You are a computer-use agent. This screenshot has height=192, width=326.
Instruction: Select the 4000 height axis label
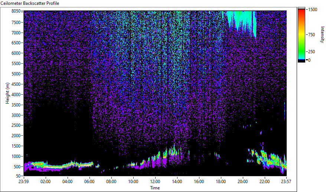[x=16, y=95]
